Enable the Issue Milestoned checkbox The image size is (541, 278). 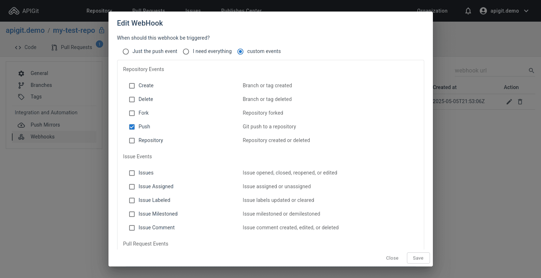[x=132, y=214]
